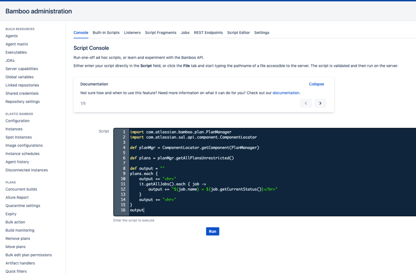Collapse the Documentation panel

click(316, 84)
